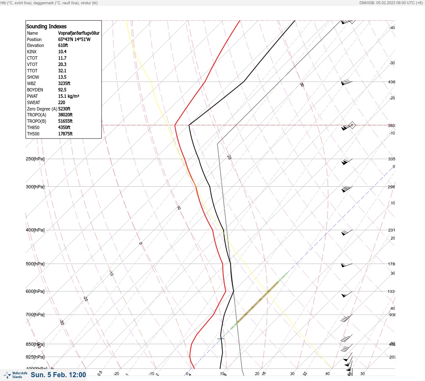The width and height of the screenshot is (425, 381).
Task: Click the wind barb at 300 hPa level
Action: 347,189
